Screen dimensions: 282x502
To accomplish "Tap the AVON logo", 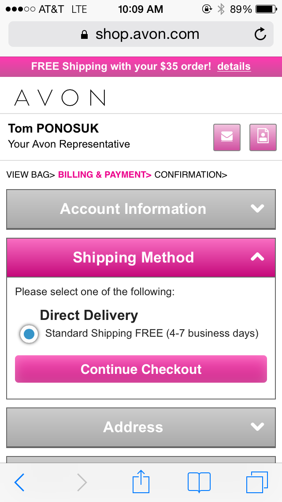I will point(60,98).
